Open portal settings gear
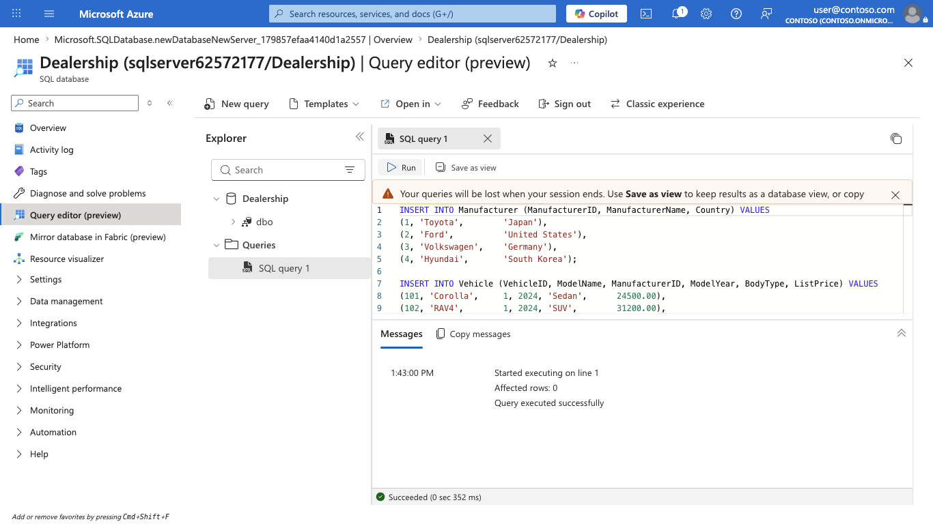The height and width of the screenshot is (524, 933). (706, 14)
